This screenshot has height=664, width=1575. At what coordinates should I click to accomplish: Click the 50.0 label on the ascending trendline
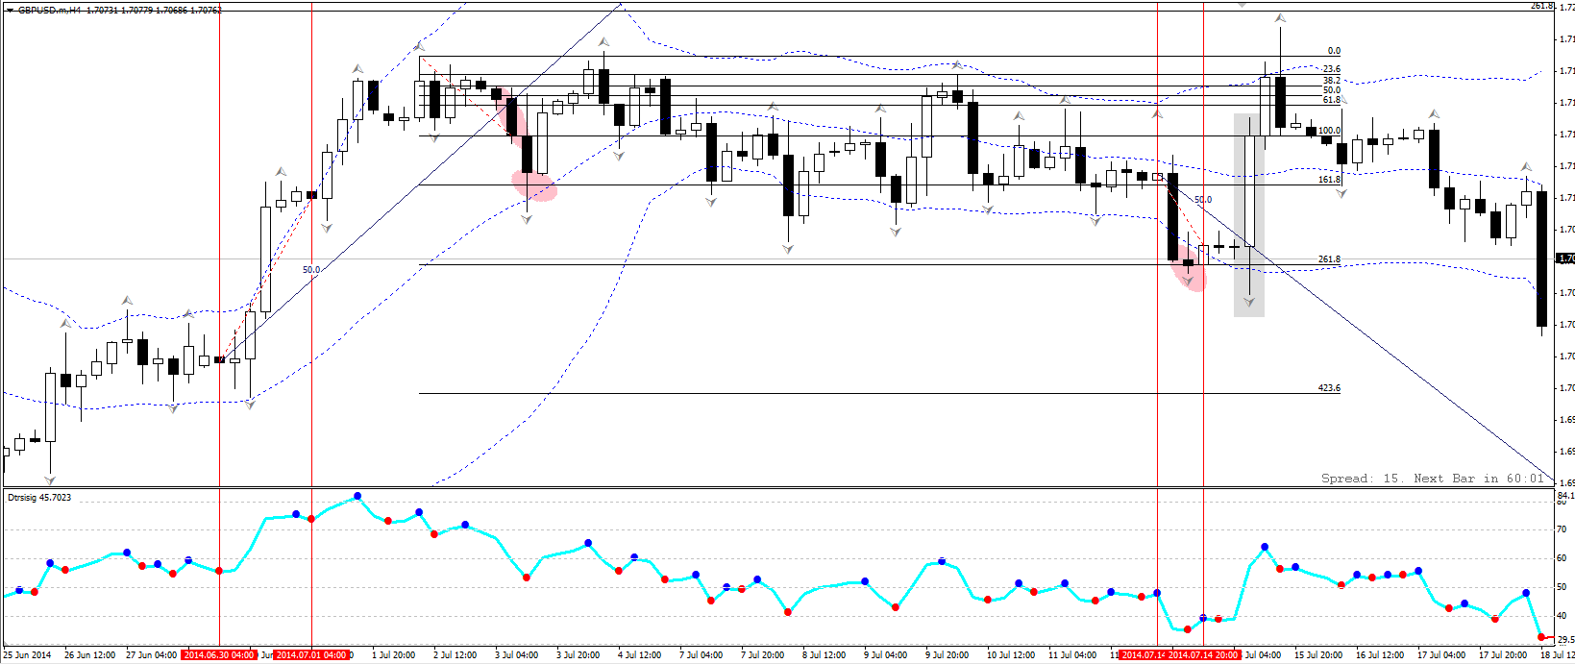click(311, 270)
